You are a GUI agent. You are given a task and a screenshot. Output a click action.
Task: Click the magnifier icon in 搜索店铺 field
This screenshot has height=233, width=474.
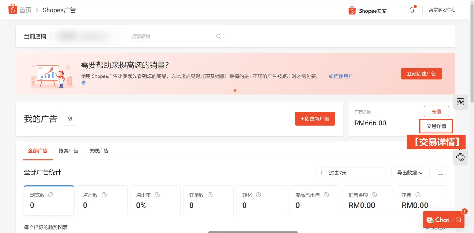tap(218, 36)
